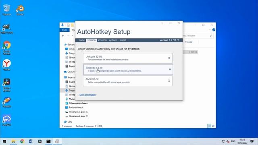The height and width of the screenshot is (145, 258).
Task: Jump to the install tab in Setup
Action: pyautogui.click(x=123, y=40)
